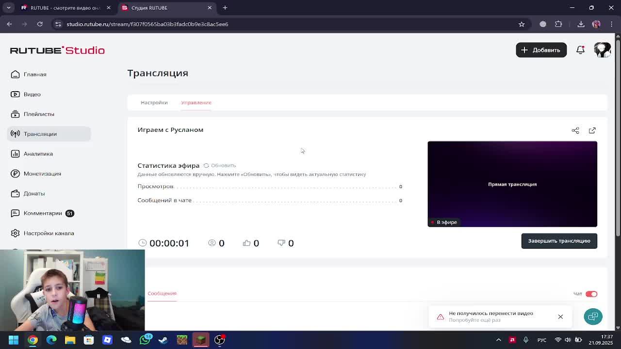View site information icon in address bar
This screenshot has height=349, width=621.
58,24
